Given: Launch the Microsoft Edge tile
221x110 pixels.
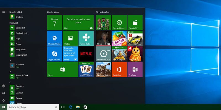Looking at the screenshot, I should pos(55,38).
